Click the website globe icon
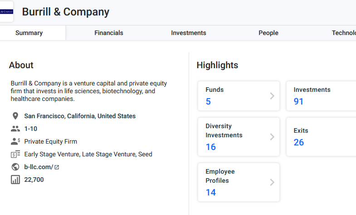Image resolution: width=356 pixels, height=215 pixels. 15,167
